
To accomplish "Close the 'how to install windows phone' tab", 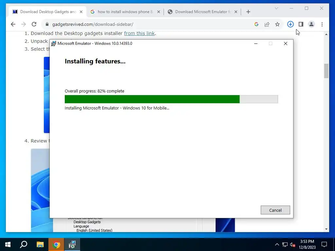I will point(159,12).
